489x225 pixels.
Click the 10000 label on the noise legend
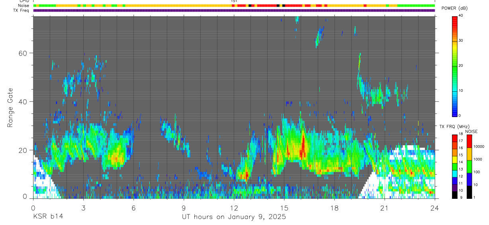pos(479,146)
